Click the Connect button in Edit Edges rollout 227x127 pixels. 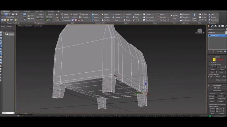point(221,102)
